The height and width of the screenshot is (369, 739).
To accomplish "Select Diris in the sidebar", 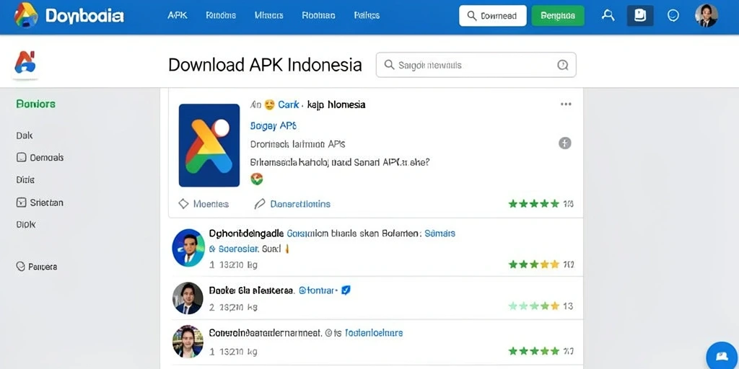I will pyautogui.click(x=25, y=179).
